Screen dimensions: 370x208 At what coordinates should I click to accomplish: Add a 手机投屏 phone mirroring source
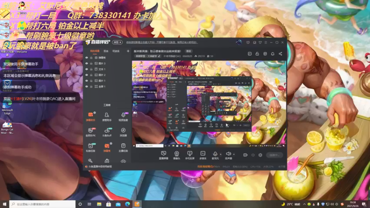point(190,155)
